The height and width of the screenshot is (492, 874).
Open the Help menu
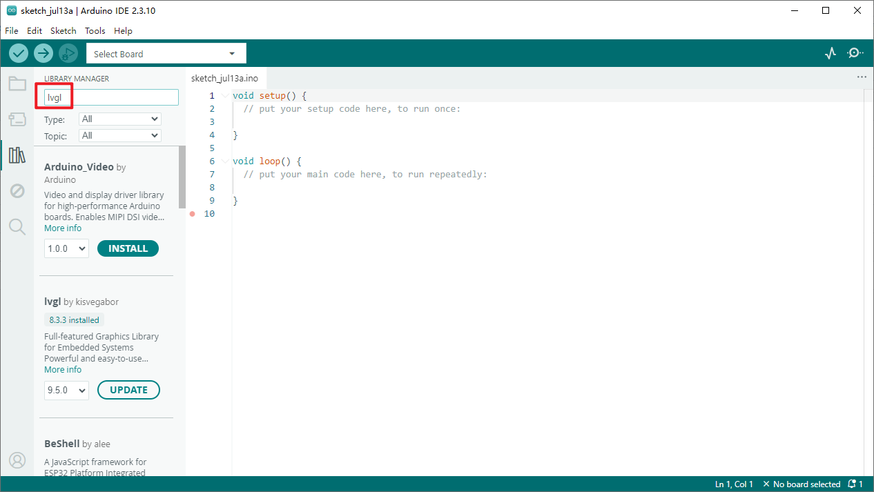(x=123, y=31)
